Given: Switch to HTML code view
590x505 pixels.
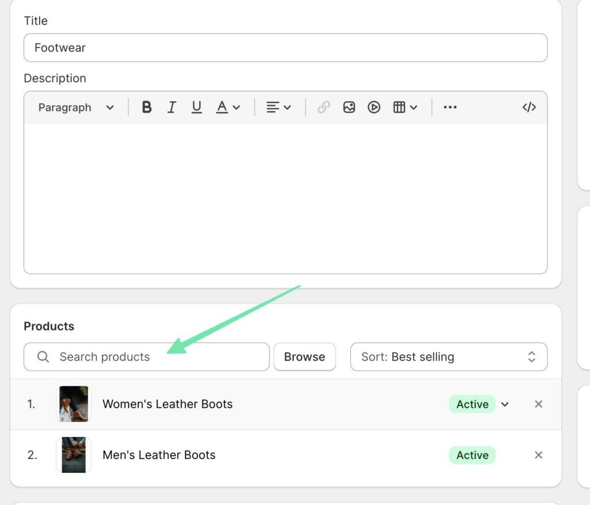Looking at the screenshot, I should coord(529,107).
